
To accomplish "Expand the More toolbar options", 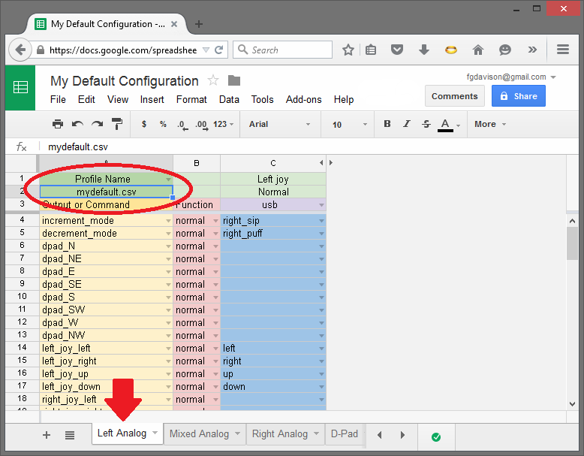I will coord(489,124).
